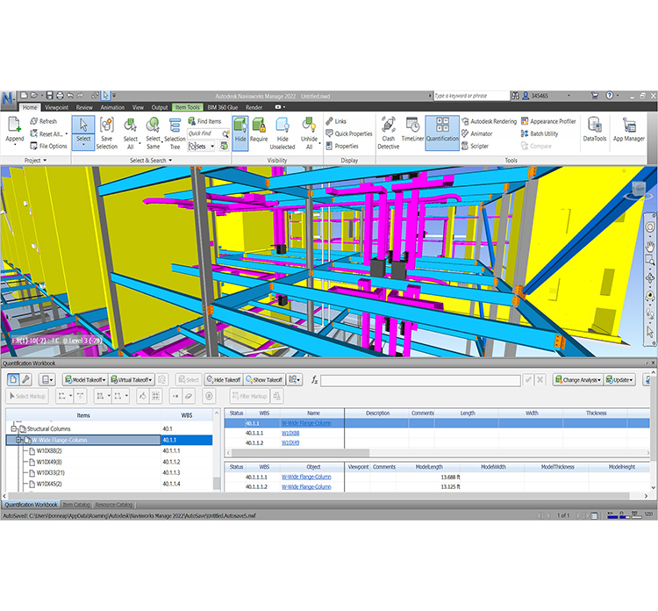Screen dimensions: 658x611
Task: Open W-Wide Flange-Column link in row 40.1.1.1.1
Action: tap(306, 477)
